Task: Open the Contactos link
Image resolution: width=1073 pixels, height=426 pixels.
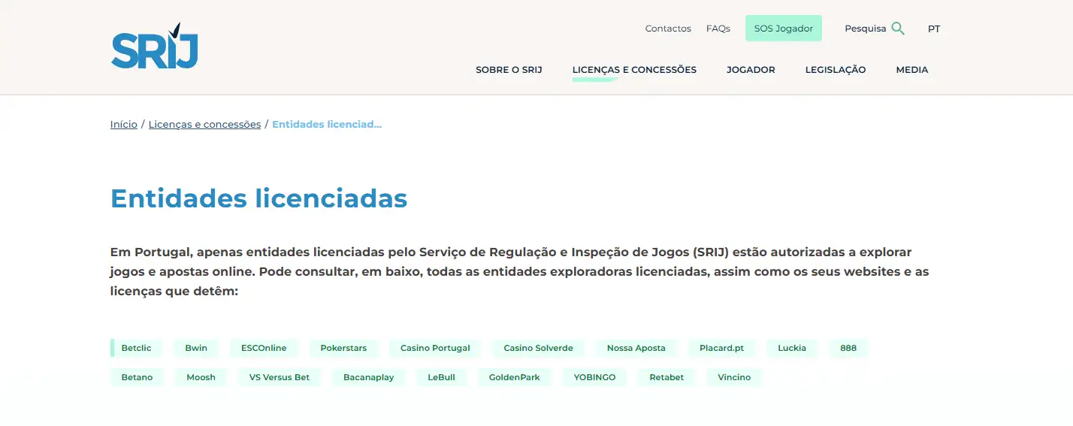Action: point(668,29)
